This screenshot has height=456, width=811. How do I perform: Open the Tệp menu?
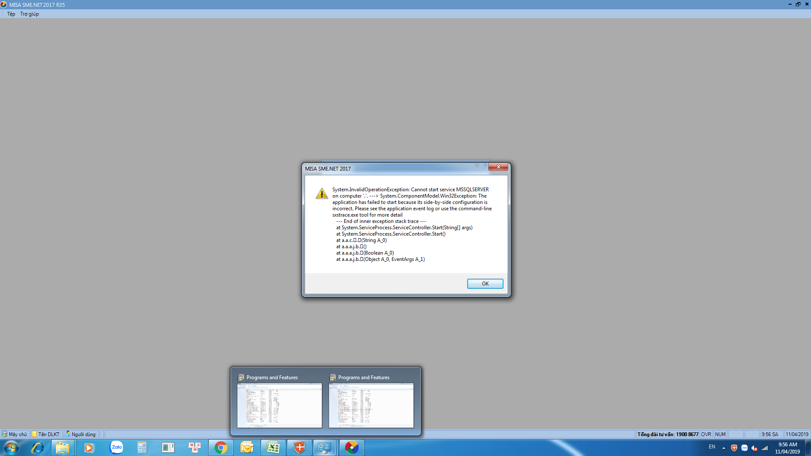pyautogui.click(x=11, y=14)
